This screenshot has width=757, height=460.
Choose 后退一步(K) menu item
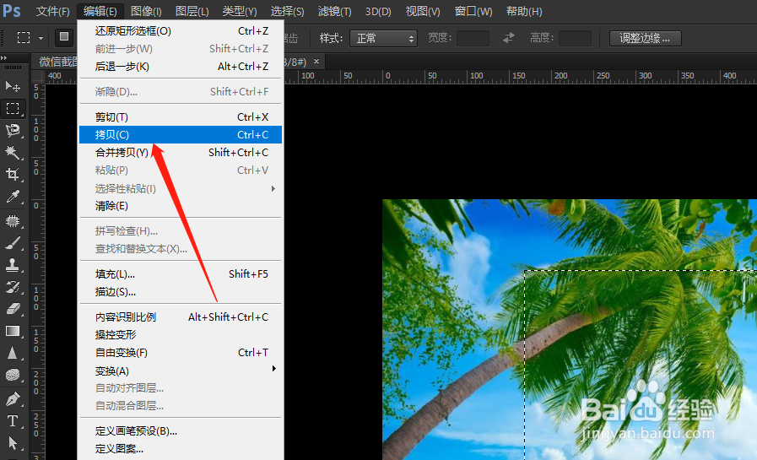tap(181, 67)
